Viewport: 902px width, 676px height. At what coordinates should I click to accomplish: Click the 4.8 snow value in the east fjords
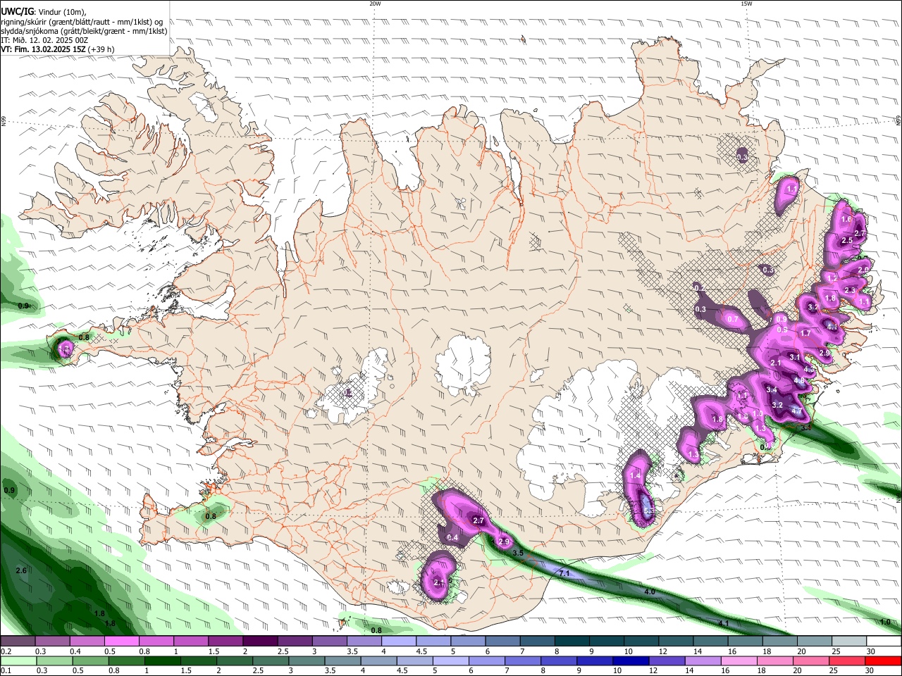799,380
